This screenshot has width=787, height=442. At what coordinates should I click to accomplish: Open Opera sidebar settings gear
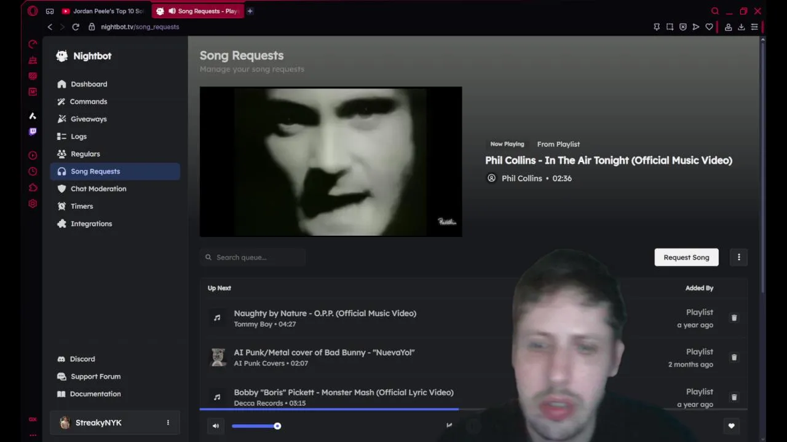[x=33, y=204]
